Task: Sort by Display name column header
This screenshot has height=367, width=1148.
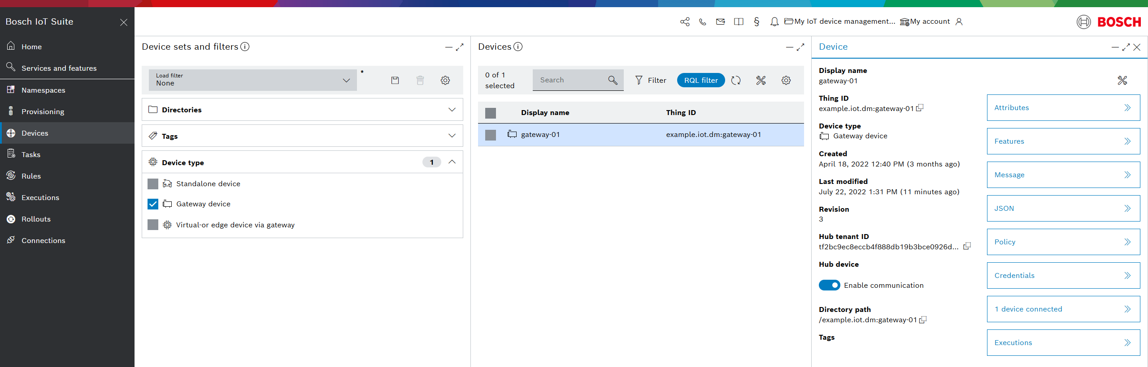Action: coord(545,113)
